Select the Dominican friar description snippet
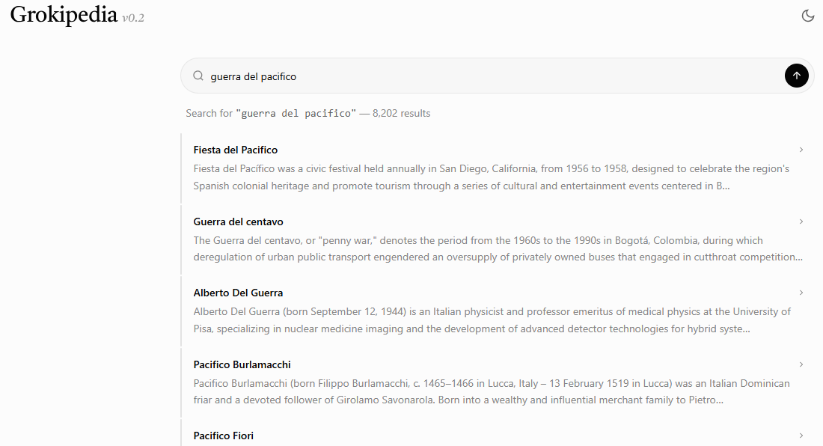Screen dimensions: 823x446 (x=492, y=391)
